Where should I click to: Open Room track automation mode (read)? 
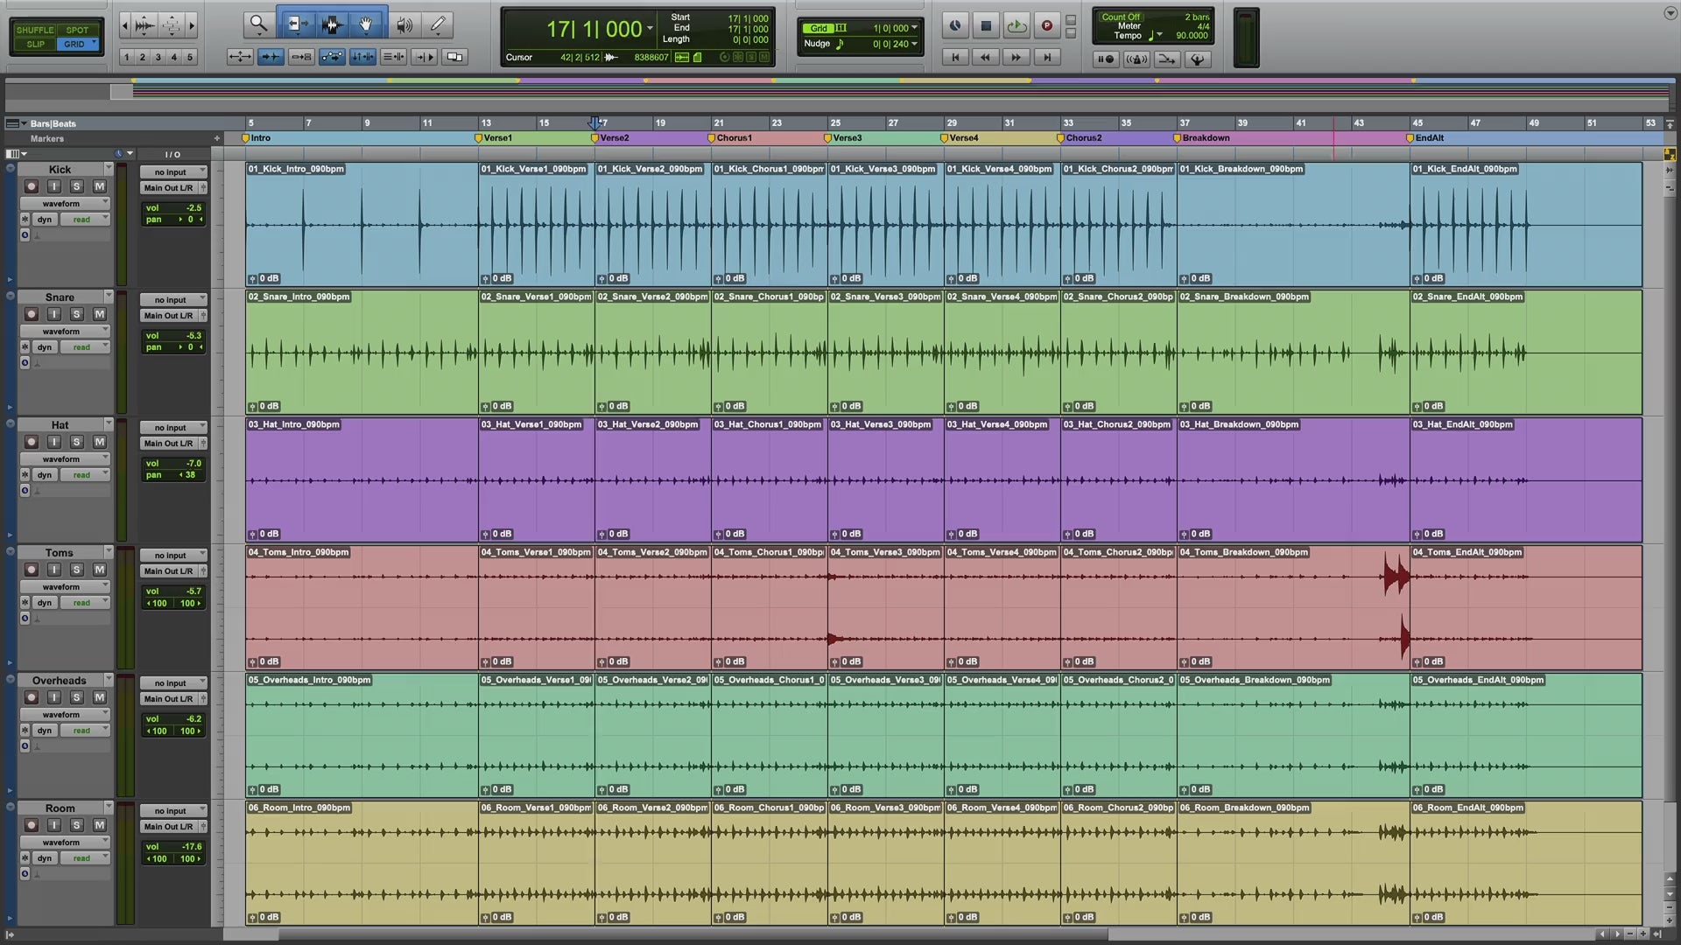(85, 858)
